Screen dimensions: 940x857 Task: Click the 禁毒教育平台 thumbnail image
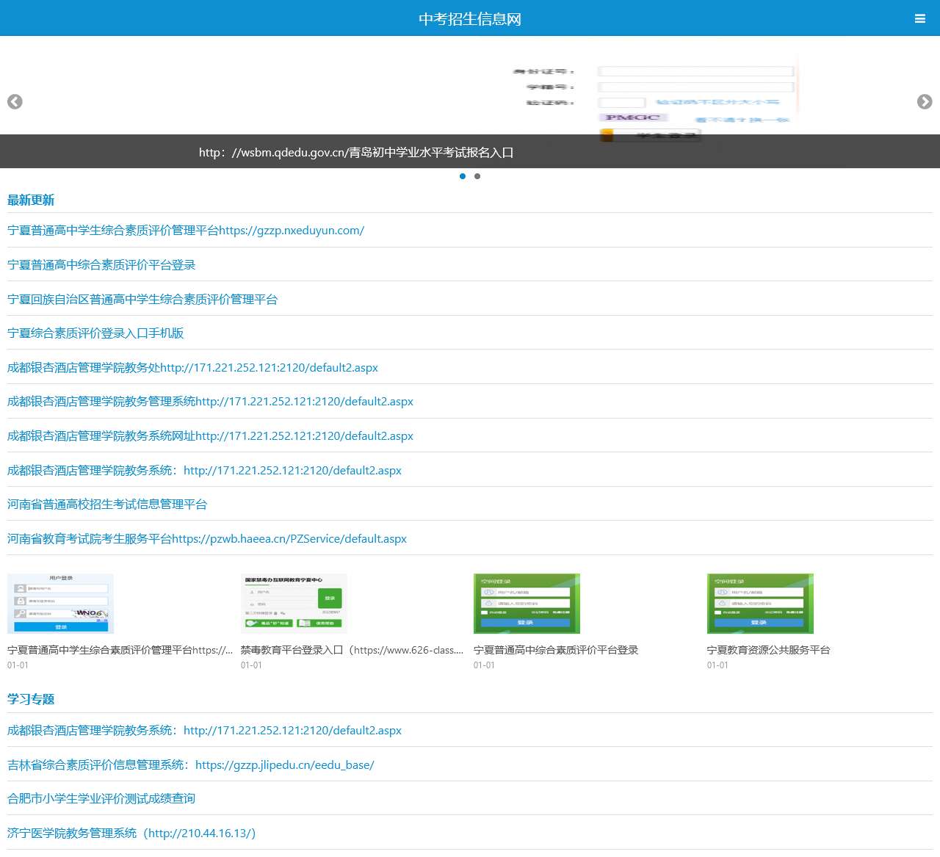(x=294, y=604)
